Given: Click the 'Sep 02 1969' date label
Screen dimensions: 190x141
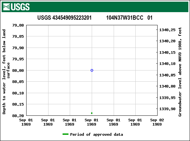Looking at the screenshot, I should [157, 122].
